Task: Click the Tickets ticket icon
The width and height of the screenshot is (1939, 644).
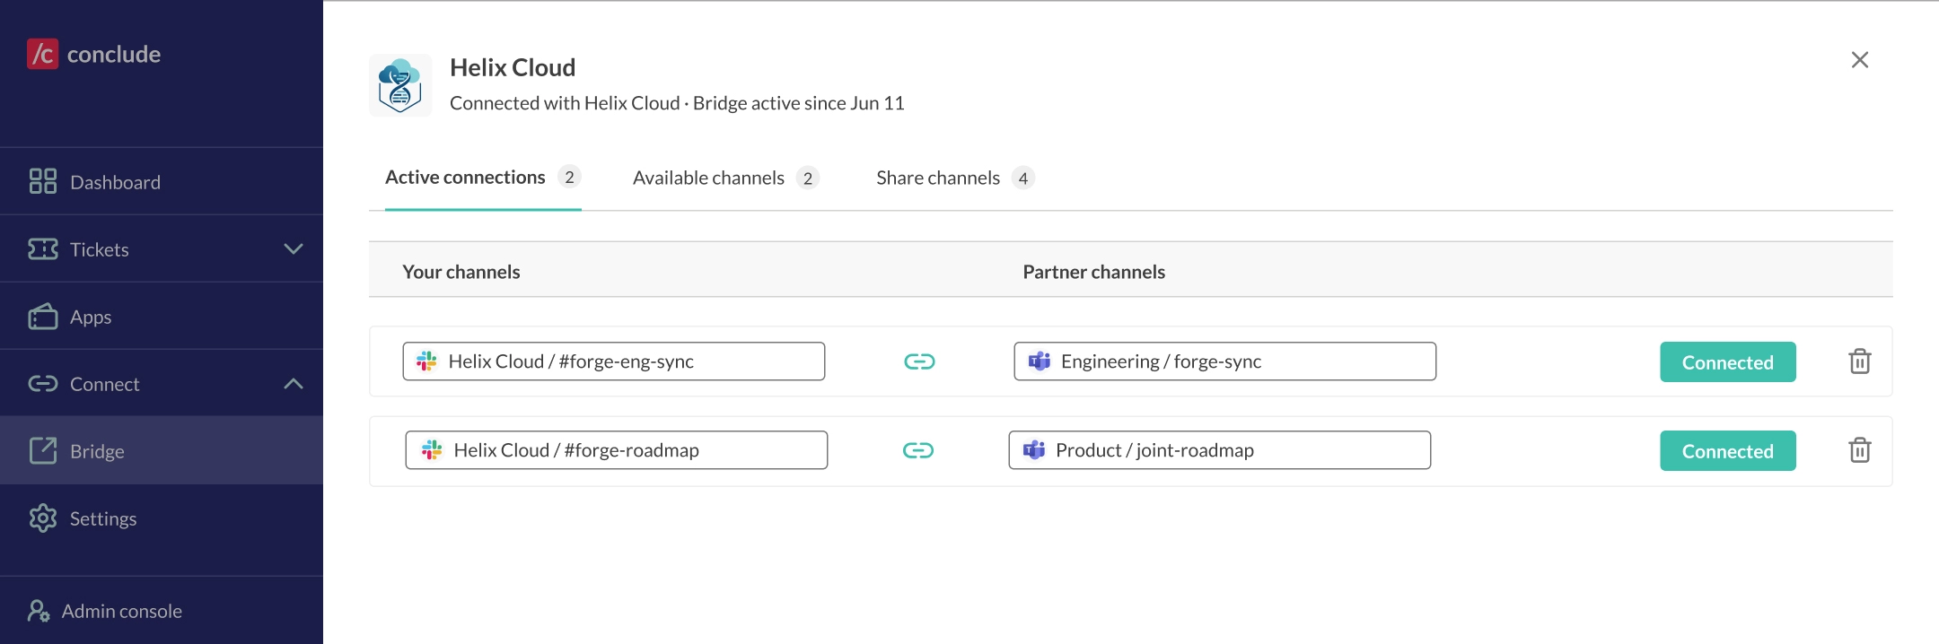Action: point(42,248)
